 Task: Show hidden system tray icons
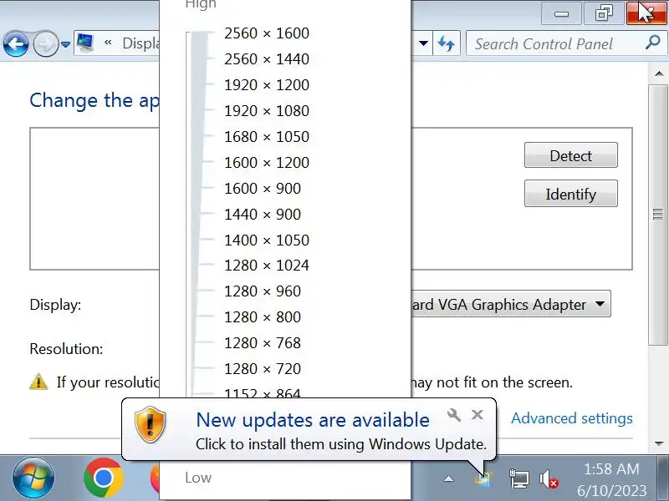[x=448, y=479]
